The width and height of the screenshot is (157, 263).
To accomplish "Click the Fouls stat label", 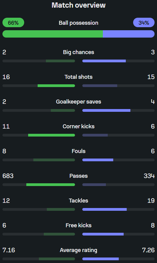I will click(78, 151).
